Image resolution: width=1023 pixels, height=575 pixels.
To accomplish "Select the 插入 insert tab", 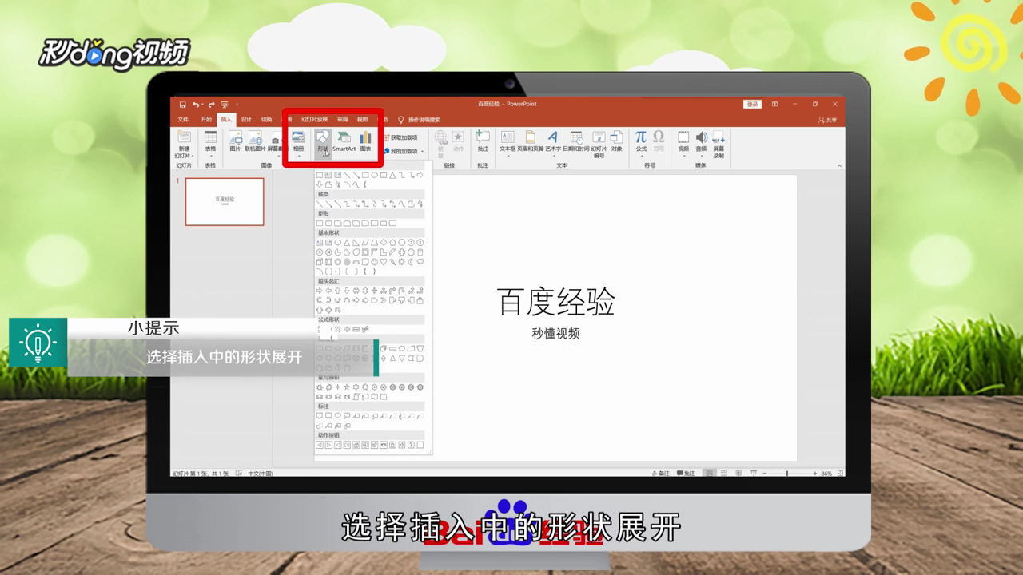I will [226, 120].
